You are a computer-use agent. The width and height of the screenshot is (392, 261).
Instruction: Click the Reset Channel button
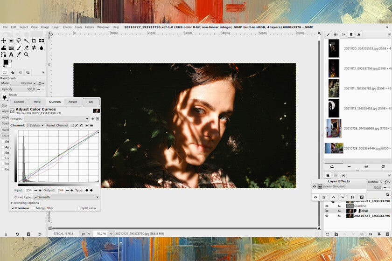(57, 125)
